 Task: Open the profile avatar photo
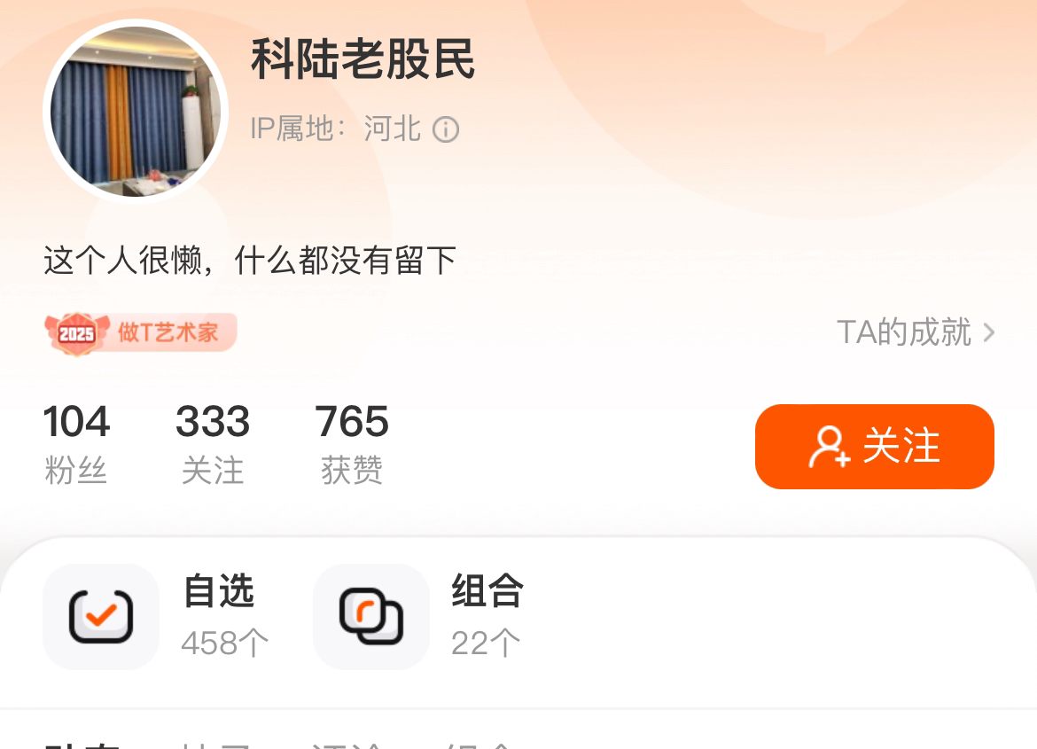coord(136,111)
